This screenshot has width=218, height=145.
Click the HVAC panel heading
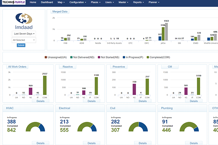(10, 108)
